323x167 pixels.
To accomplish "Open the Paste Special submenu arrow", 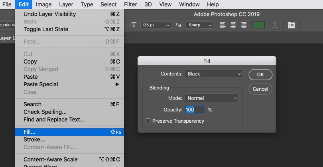I will click(117, 84).
